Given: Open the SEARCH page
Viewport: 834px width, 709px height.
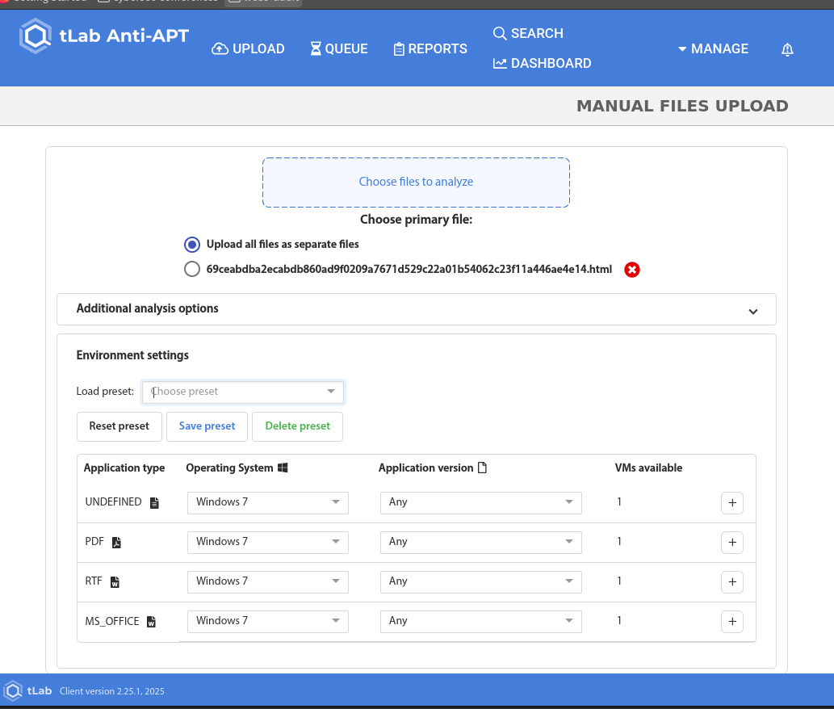Looking at the screenshot, I should pyautogui.click(x=528, y=33).
